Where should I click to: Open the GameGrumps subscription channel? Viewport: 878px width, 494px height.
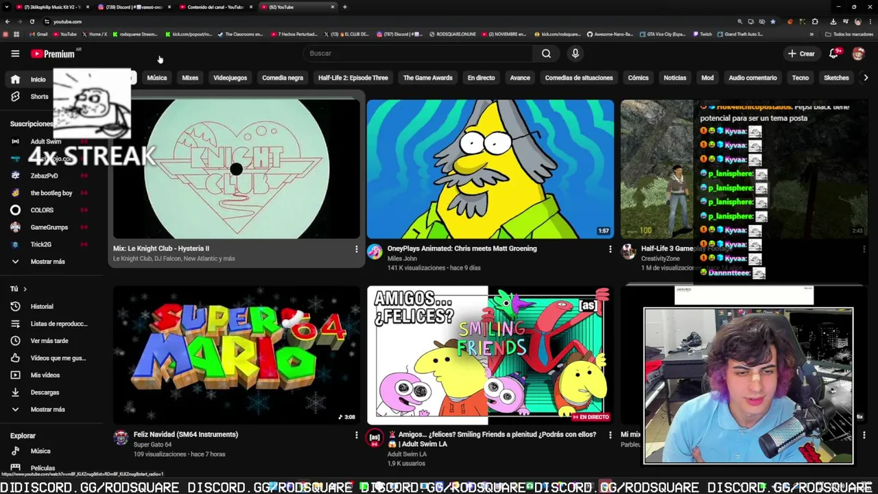pyautogui.click(x=49, y=227)
